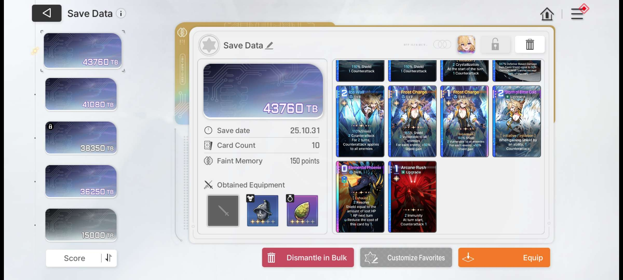View the gladiator helmet equipment item
The height and width of the screenshot is (280, 623).
262,210
